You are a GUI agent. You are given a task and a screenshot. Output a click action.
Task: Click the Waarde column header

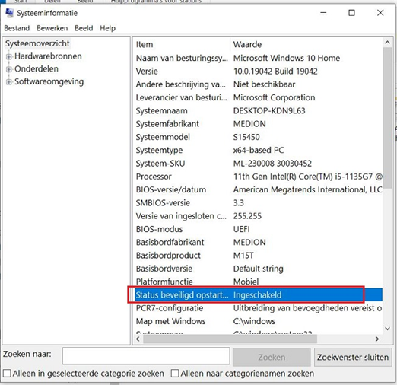coord(306,44)
